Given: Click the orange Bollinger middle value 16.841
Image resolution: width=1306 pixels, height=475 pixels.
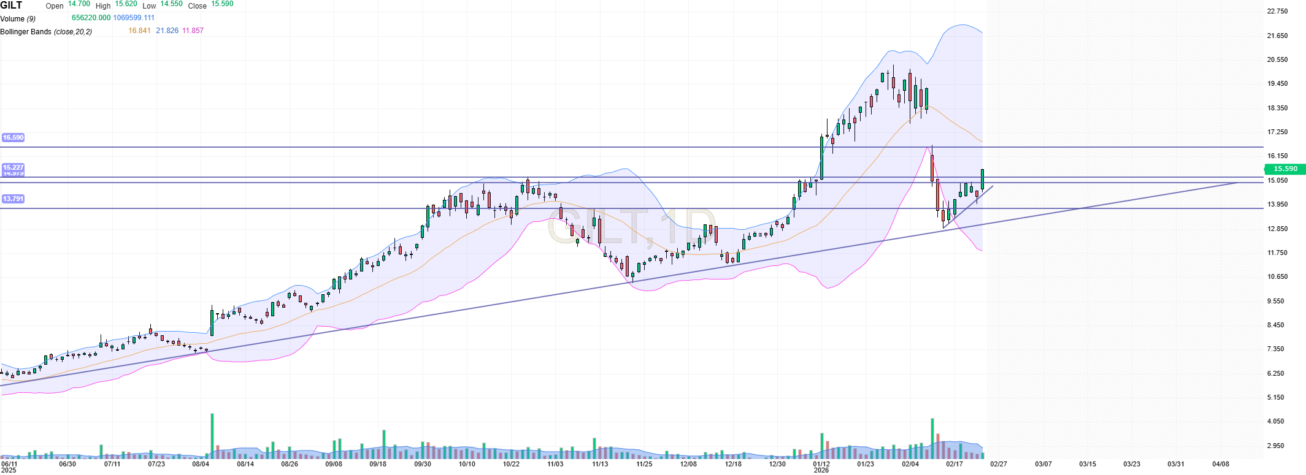Looking at the screenshot, I should tap(139, 31).
